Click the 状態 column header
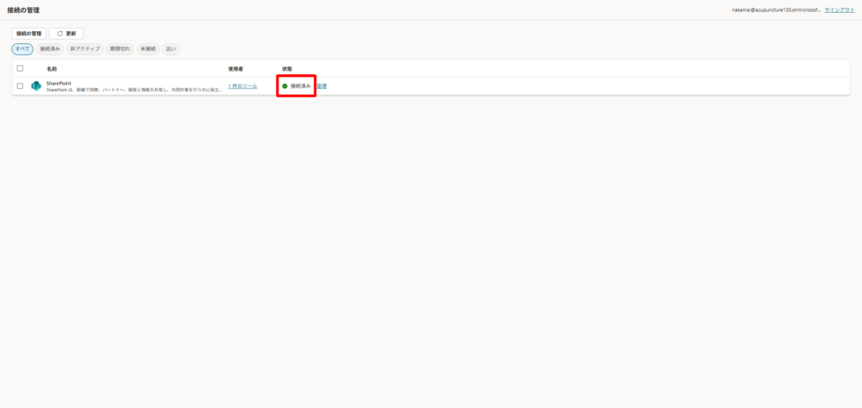Viewport: 862px width, 408px height. pos(287,69)
